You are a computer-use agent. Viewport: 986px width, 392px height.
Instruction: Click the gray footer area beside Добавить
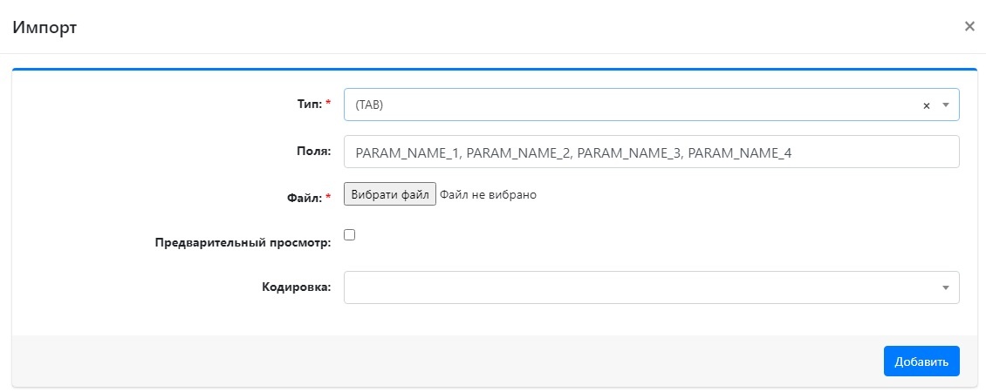click(436, 361)
